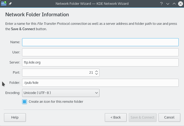The image size is (184, 126).
Task: Go back with the Back button
Action: click(115, 117)
